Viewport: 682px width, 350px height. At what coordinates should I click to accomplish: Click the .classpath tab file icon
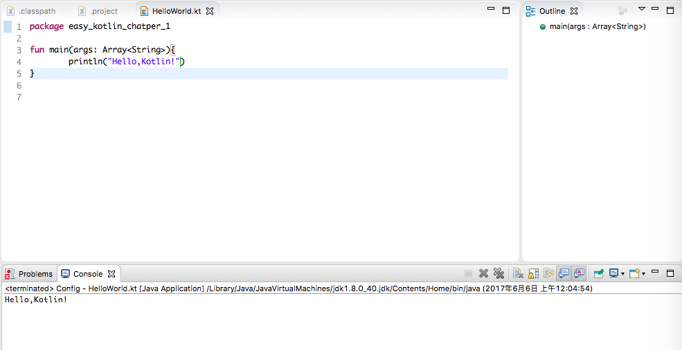pos(11,11)
